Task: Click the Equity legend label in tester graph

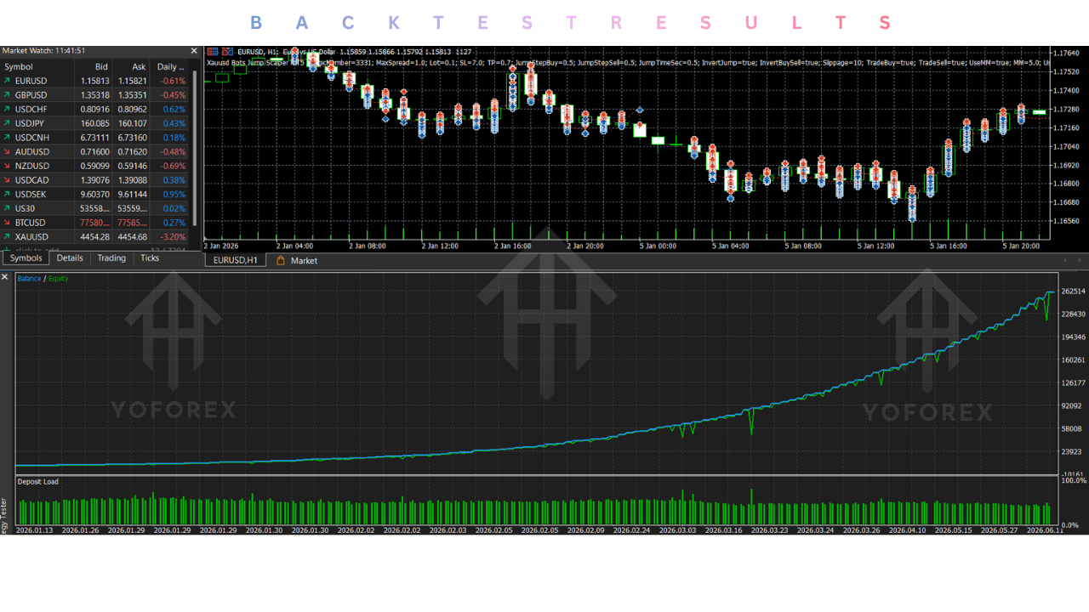Action: [59, 279]
